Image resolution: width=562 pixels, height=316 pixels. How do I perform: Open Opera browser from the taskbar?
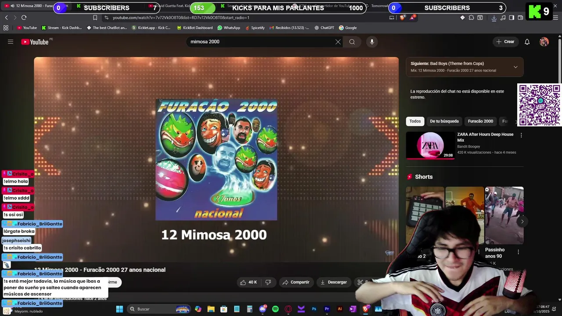(288, 309)
